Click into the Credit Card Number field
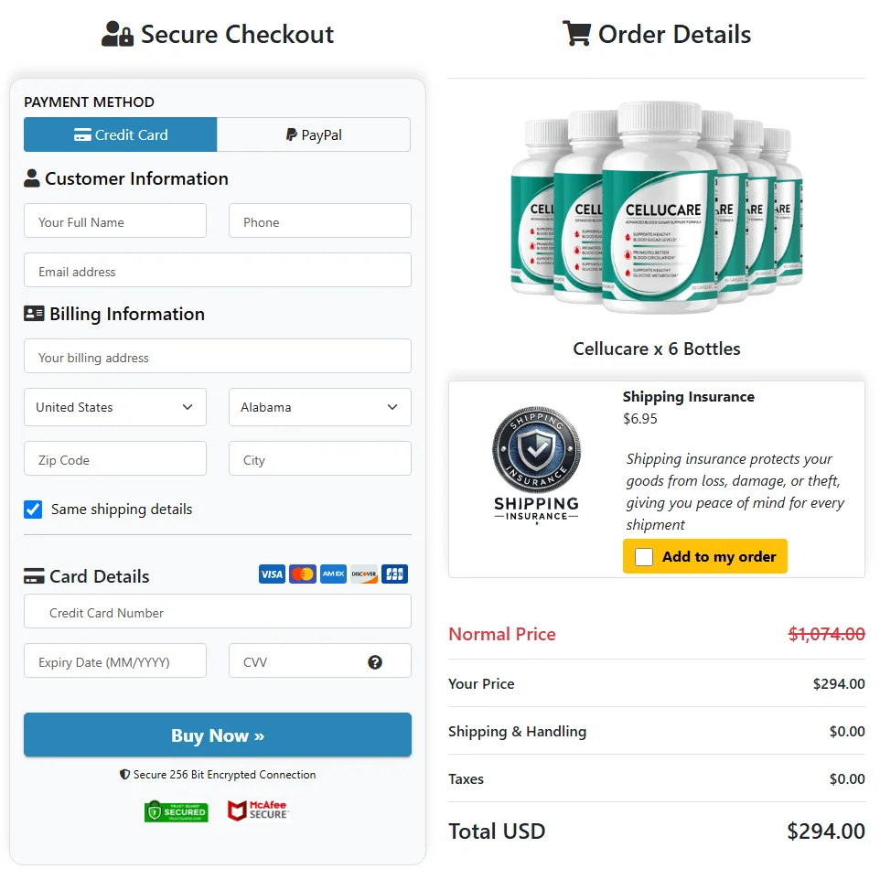 [218, 612]
